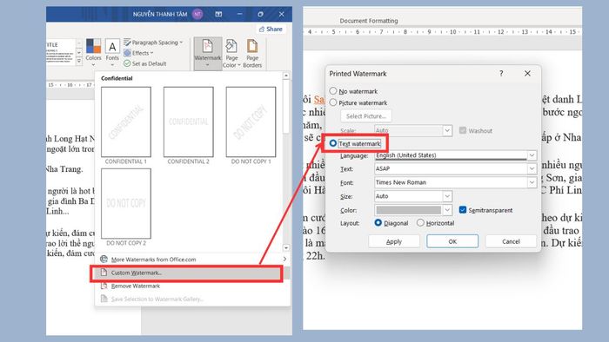Open the Text dropdown arrow
The height and width of the screenshot is (342, 609).
532,169
